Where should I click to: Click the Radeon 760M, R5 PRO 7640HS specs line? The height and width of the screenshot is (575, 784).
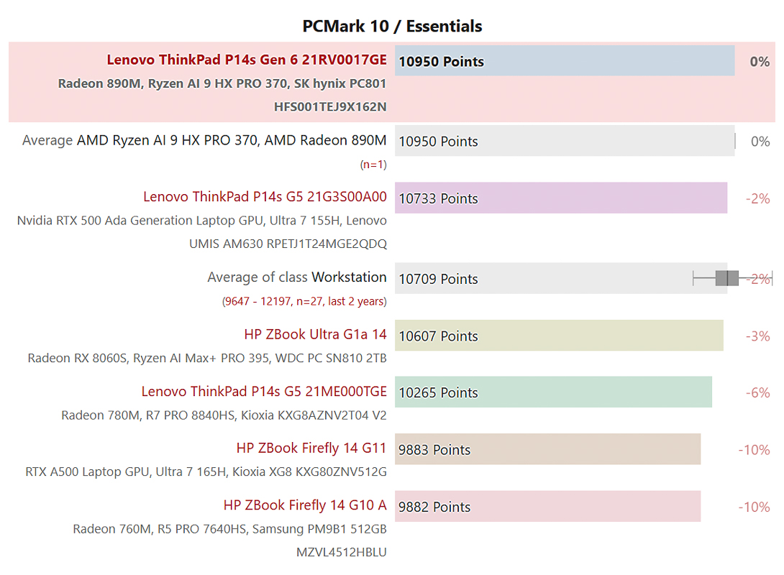click(229, 528)
